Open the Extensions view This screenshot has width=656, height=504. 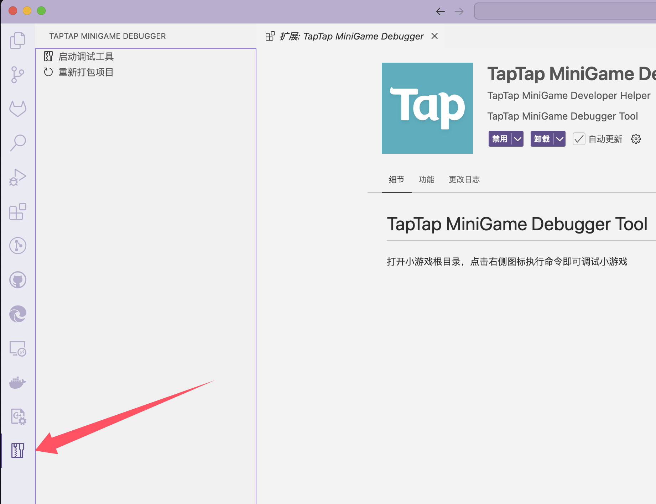17,211
